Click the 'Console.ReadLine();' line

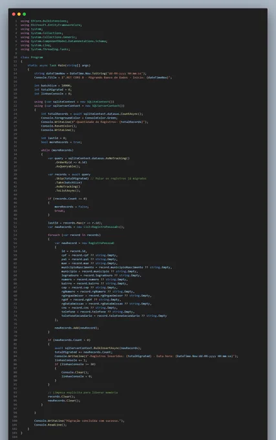tap(50, 425)
